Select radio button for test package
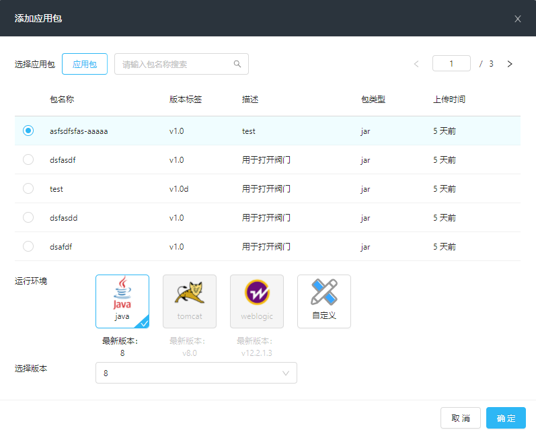Image resolution: width=536 pixels, height=434 pixels. click(28, 189)
